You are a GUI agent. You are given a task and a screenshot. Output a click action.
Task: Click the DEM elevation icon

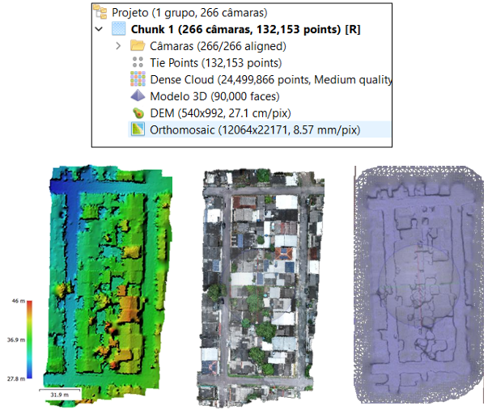[138, 112]
